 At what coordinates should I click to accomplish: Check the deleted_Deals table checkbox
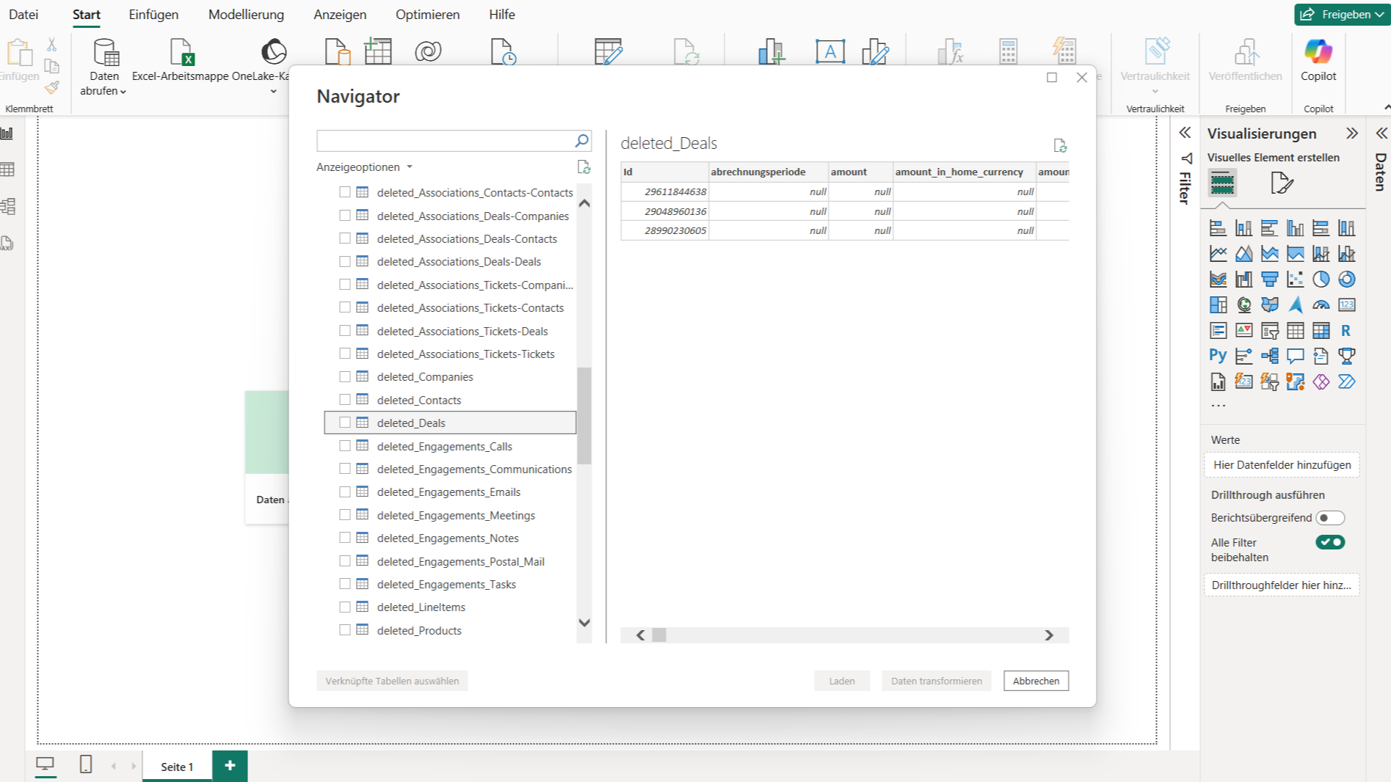345,423
